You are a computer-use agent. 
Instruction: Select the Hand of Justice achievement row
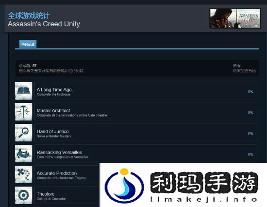click(x=147, y=133)
